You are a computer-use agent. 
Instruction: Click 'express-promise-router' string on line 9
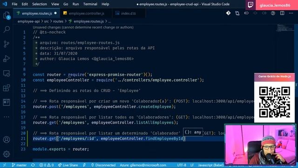[x=115, y=75]
